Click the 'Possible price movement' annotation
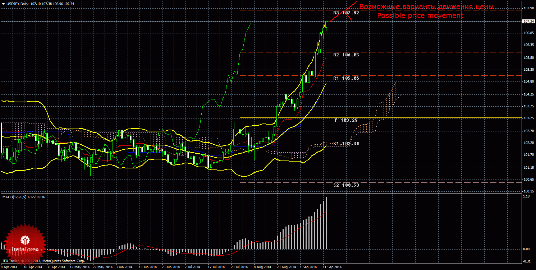The width and height of the screenshot is (536, 270). pyautogui.click(x=420, y=16)
